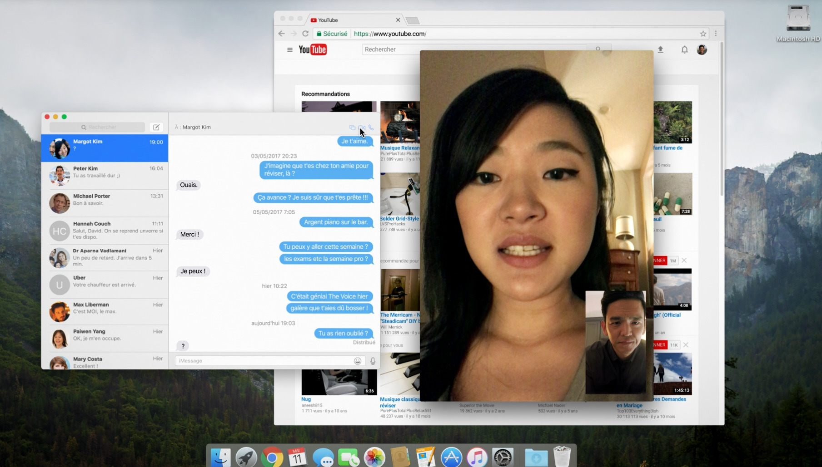
Task: Click the YouTube logo
Action: pyautogui.click(x=313, y=49)
